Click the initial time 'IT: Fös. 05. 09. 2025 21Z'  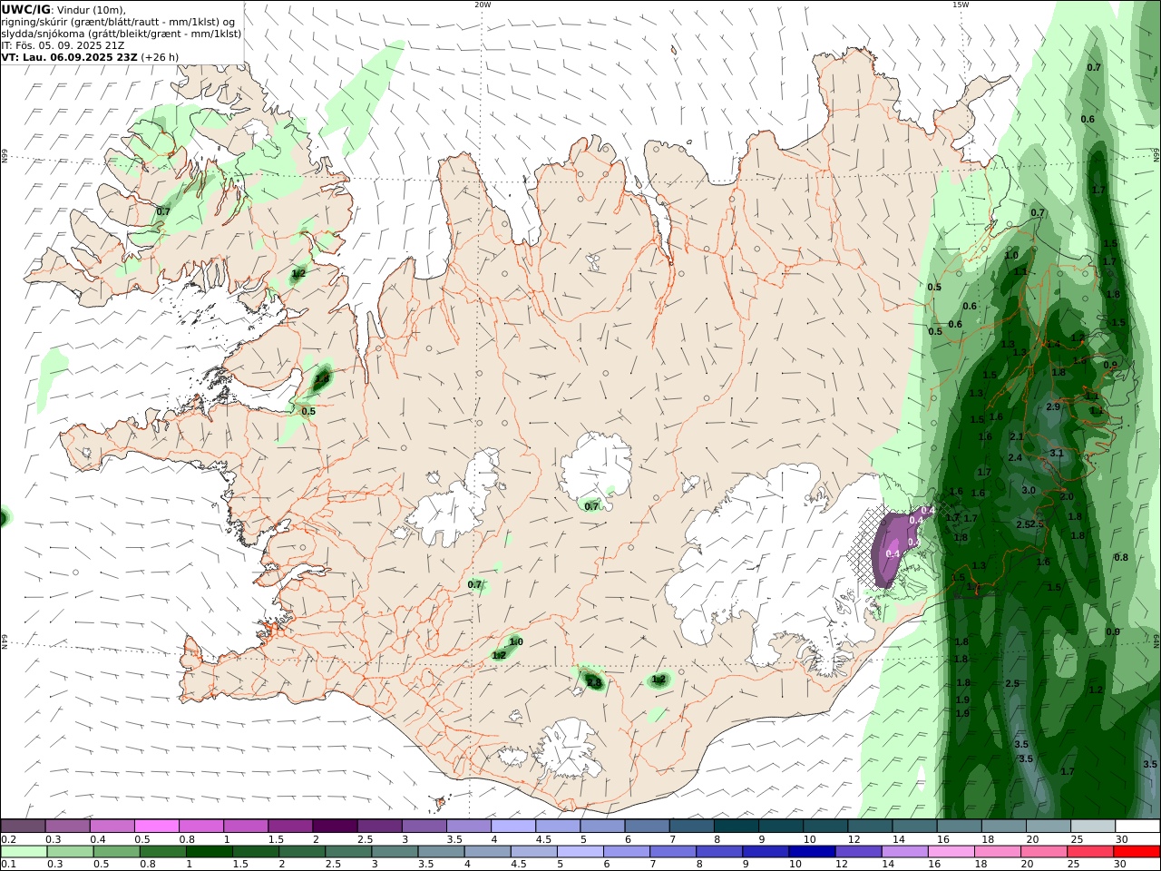[x=63, y=45]
